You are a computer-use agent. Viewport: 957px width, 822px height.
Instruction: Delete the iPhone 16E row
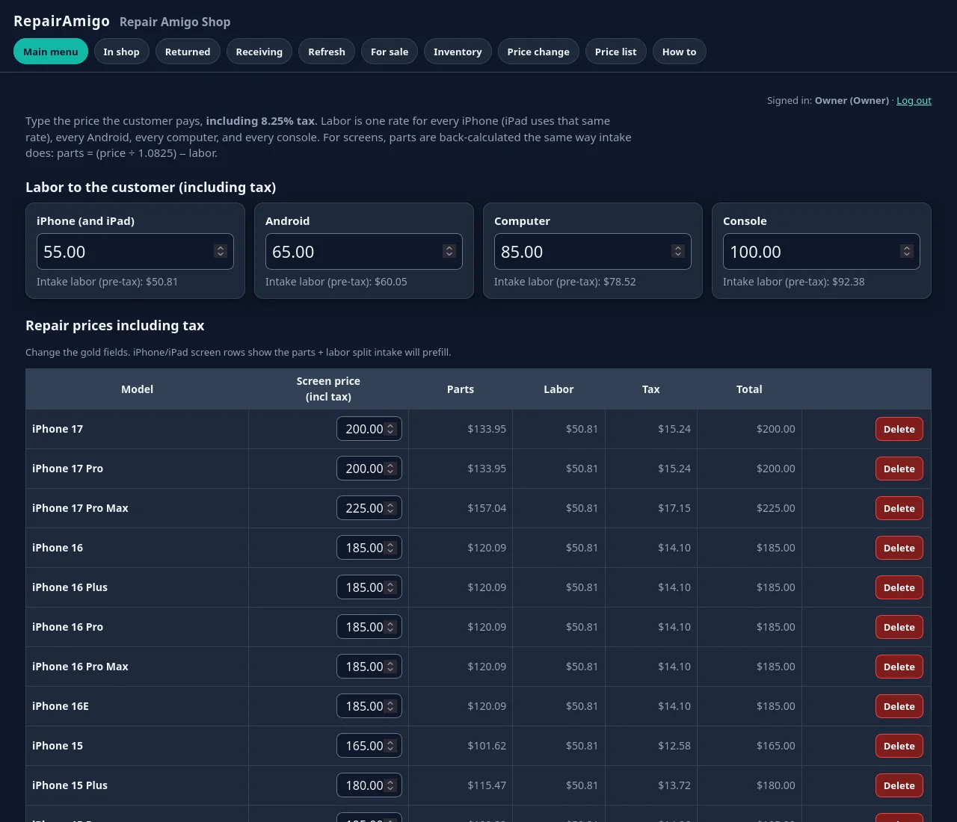(899, 706)
